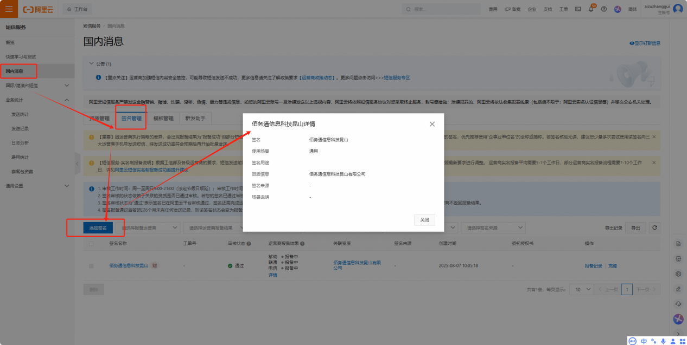Click the 导出 button

[x=635, y=228]
